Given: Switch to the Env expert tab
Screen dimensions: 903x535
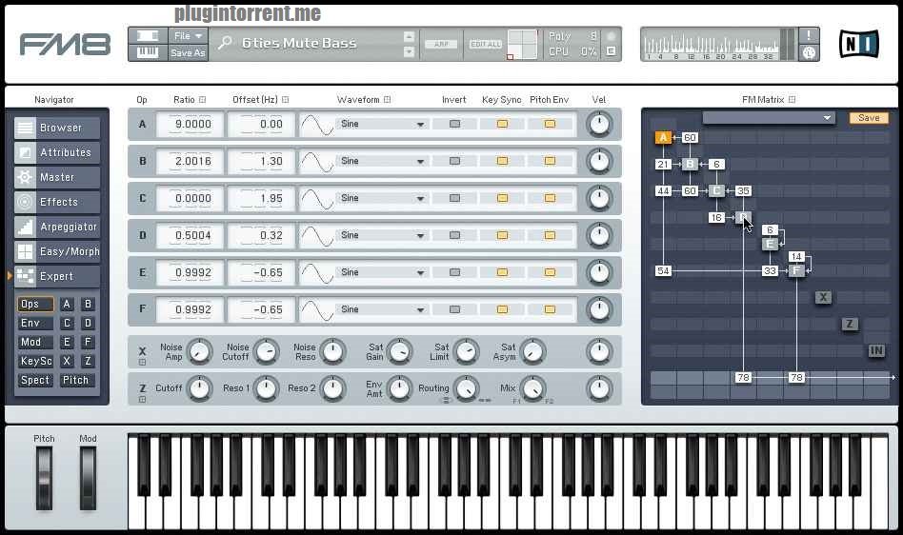Looking at the screenshot, I should pyautogui.click(x=35, y=323).
